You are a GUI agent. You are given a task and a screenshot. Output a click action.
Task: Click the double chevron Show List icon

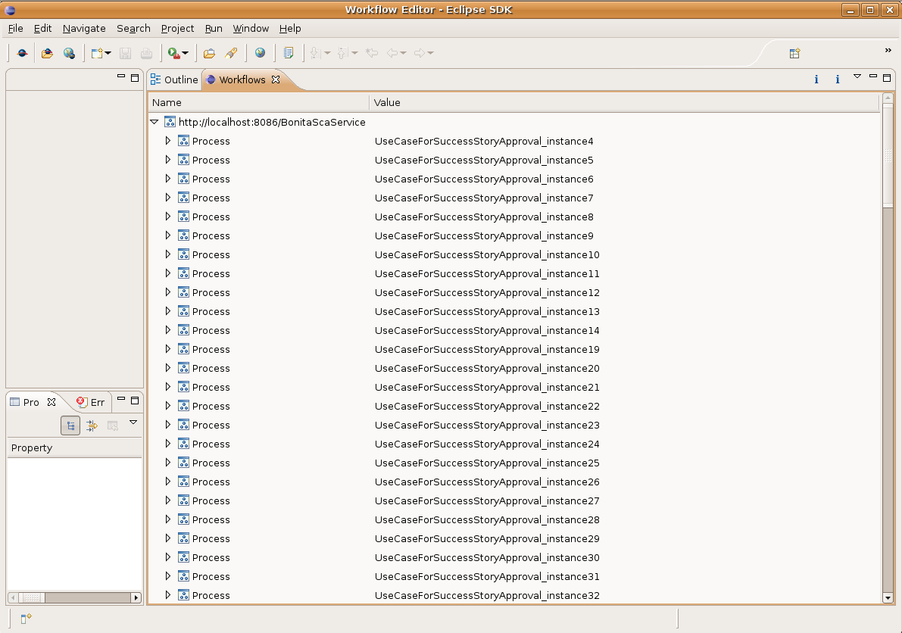click(x=888, y=51)
